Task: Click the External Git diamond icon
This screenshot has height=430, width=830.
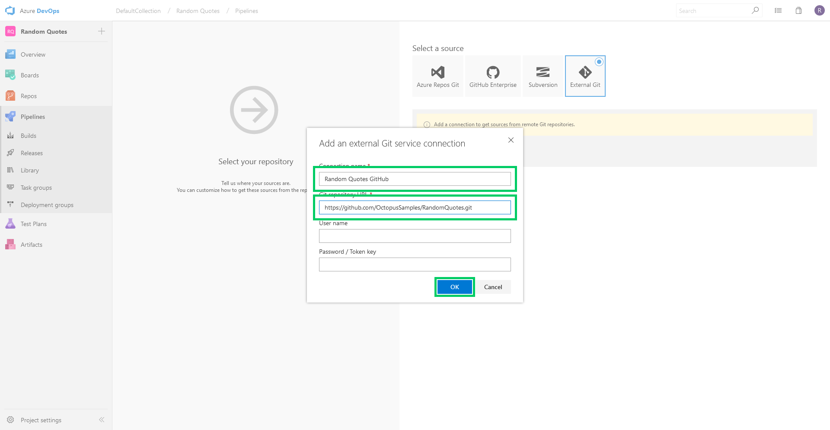Action: pyautogui.click(x=585, y=72)
